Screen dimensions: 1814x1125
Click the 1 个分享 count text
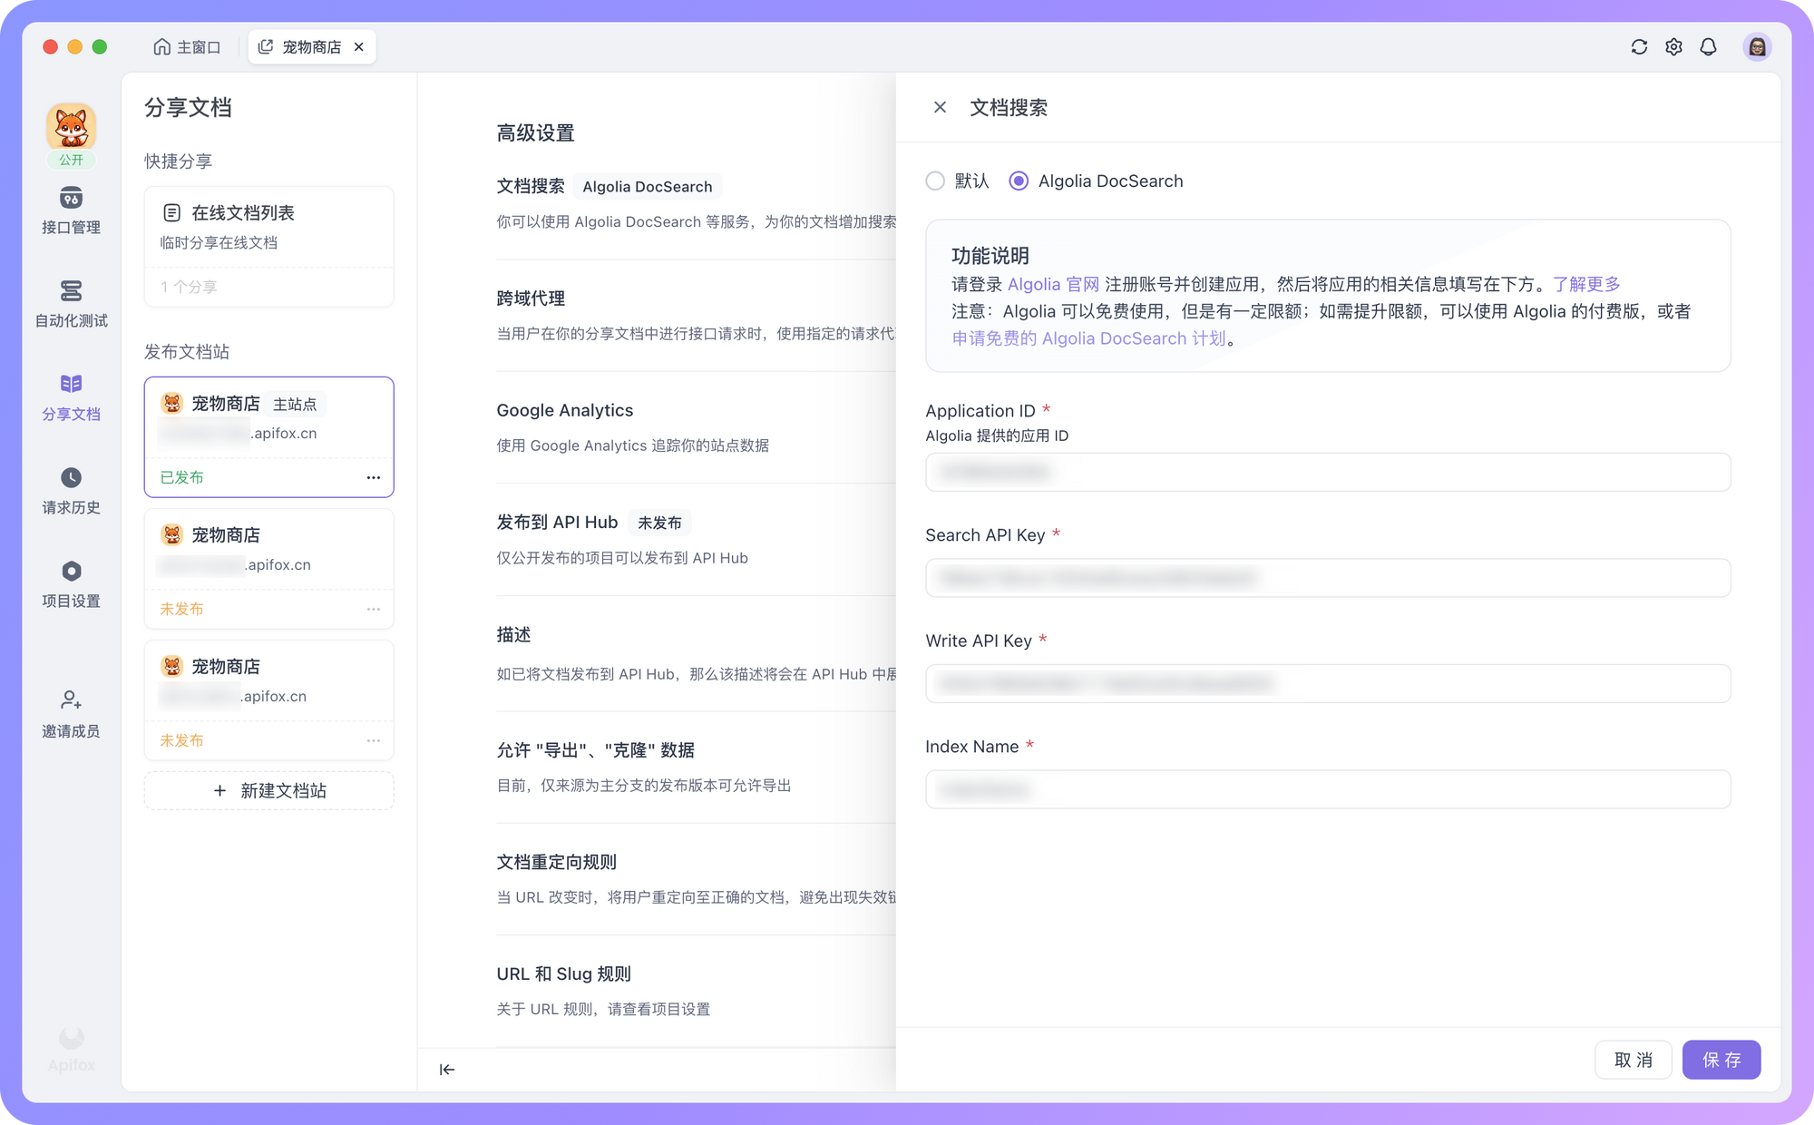click(189, 287)
